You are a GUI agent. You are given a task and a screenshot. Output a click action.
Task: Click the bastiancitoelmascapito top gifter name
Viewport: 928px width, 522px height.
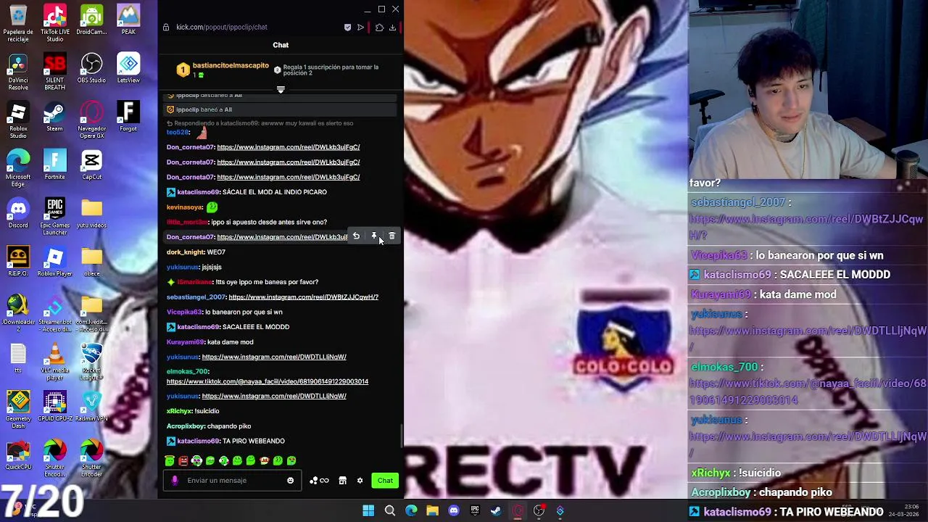[x=231, y=66]
